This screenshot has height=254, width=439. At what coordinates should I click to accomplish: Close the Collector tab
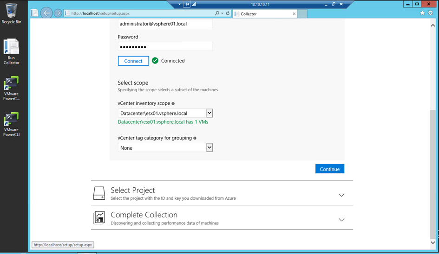[x=294, y=14]
